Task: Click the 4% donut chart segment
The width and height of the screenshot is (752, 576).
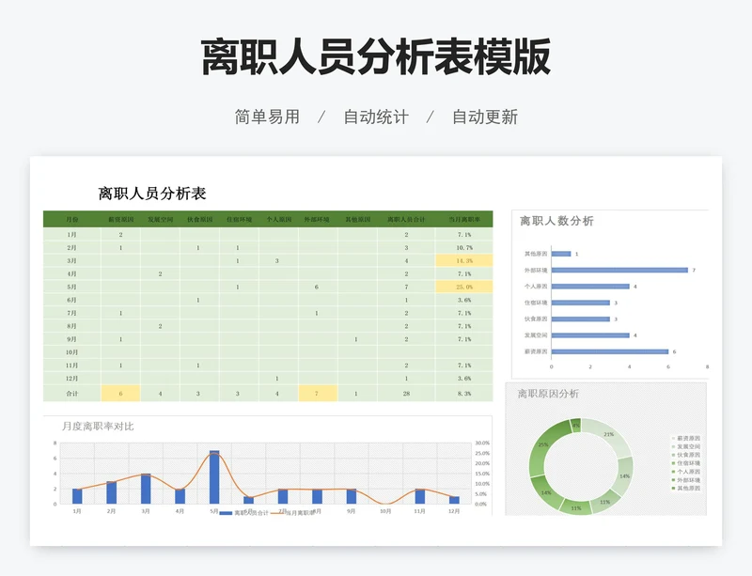Action: tap(575, 426)
